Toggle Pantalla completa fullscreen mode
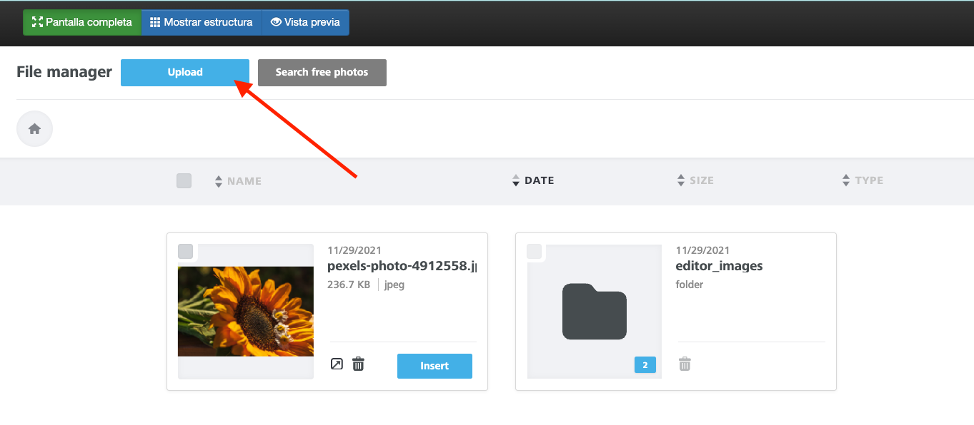 (x=82, y=22)
